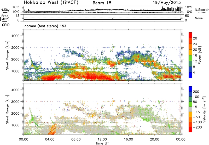Click the '3000' tick on power panel
This screenshot has width=209, height=145.
pyautogui.click(x=15, y=48)
